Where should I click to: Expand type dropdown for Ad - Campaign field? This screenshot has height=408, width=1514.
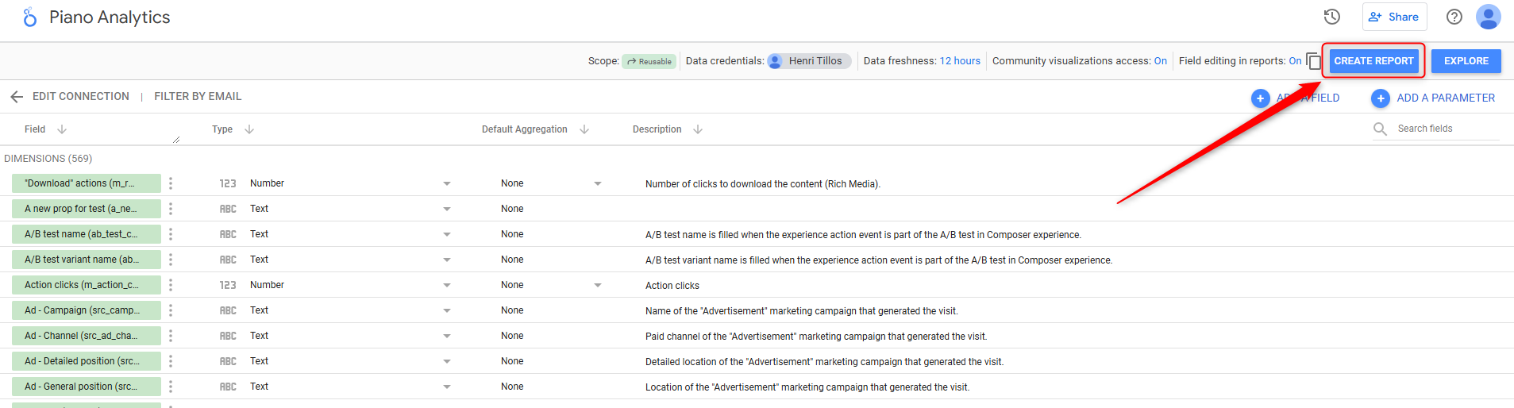coord(446,310)
